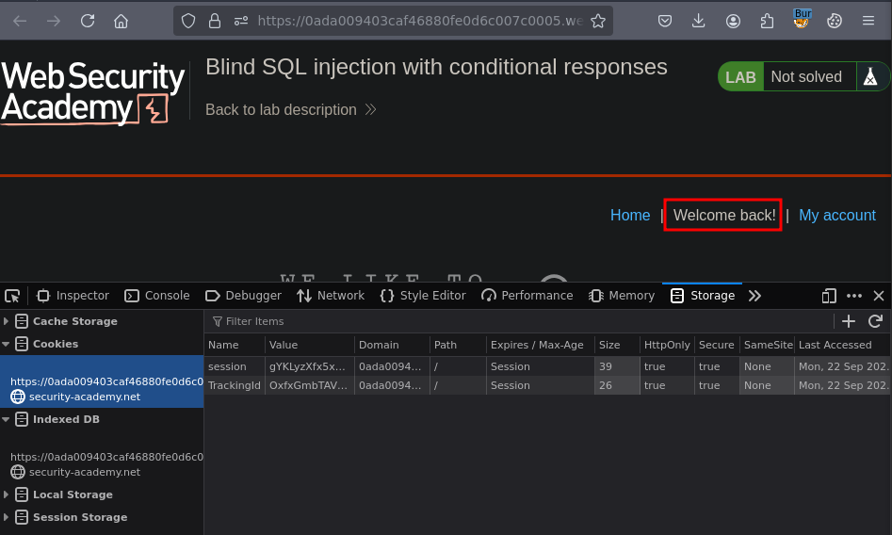Open the Burp Suite extension icon

[802, 20]
